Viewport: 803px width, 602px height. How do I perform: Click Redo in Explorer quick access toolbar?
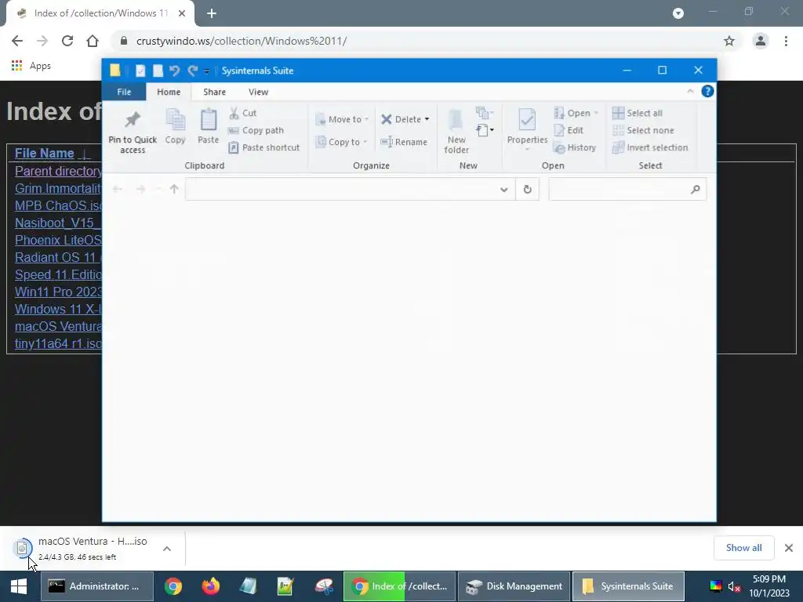pyautogui.click(x=192, y=71)
